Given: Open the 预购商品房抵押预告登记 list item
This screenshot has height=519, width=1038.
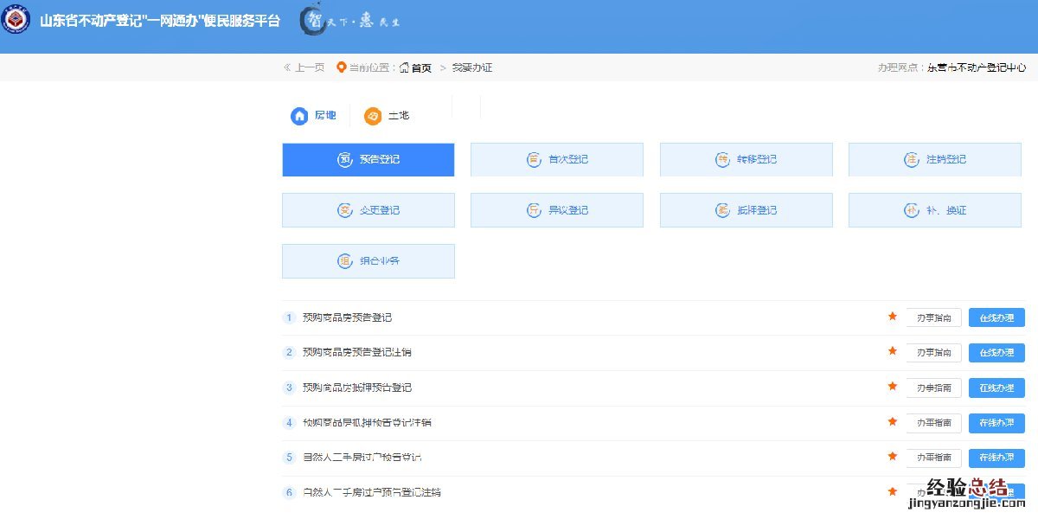Looking at the screenshot, I should [356, 388].
